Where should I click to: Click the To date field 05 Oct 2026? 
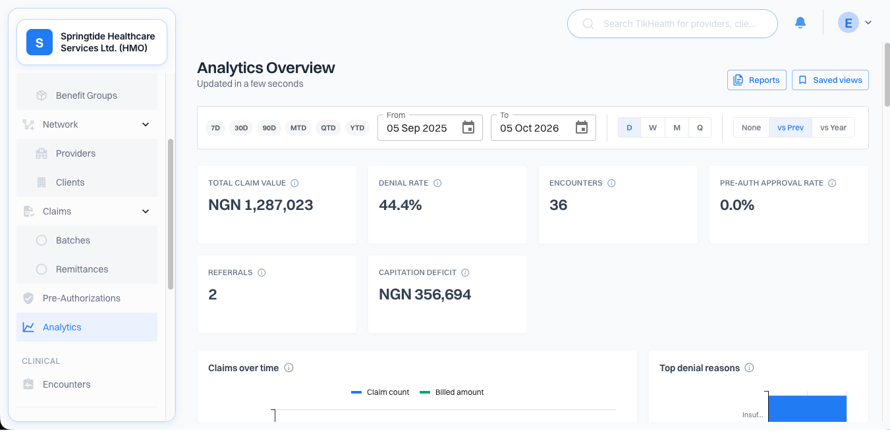543,128
